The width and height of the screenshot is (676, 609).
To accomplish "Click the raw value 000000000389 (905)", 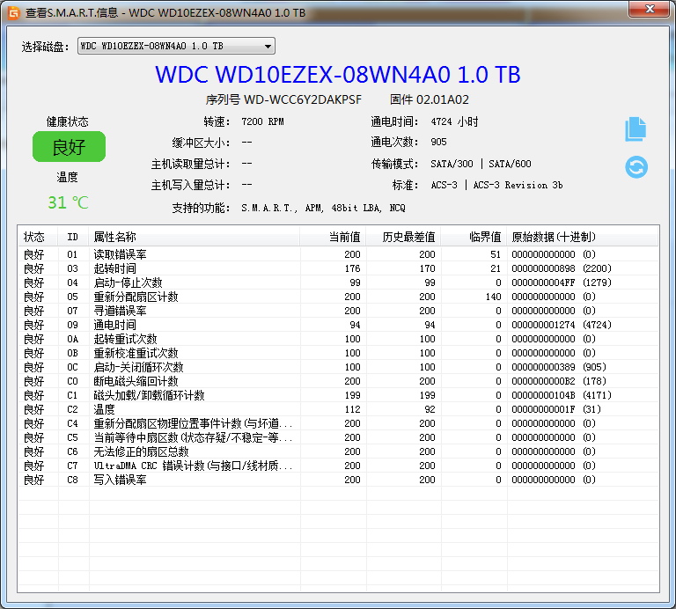I will 559,367.
